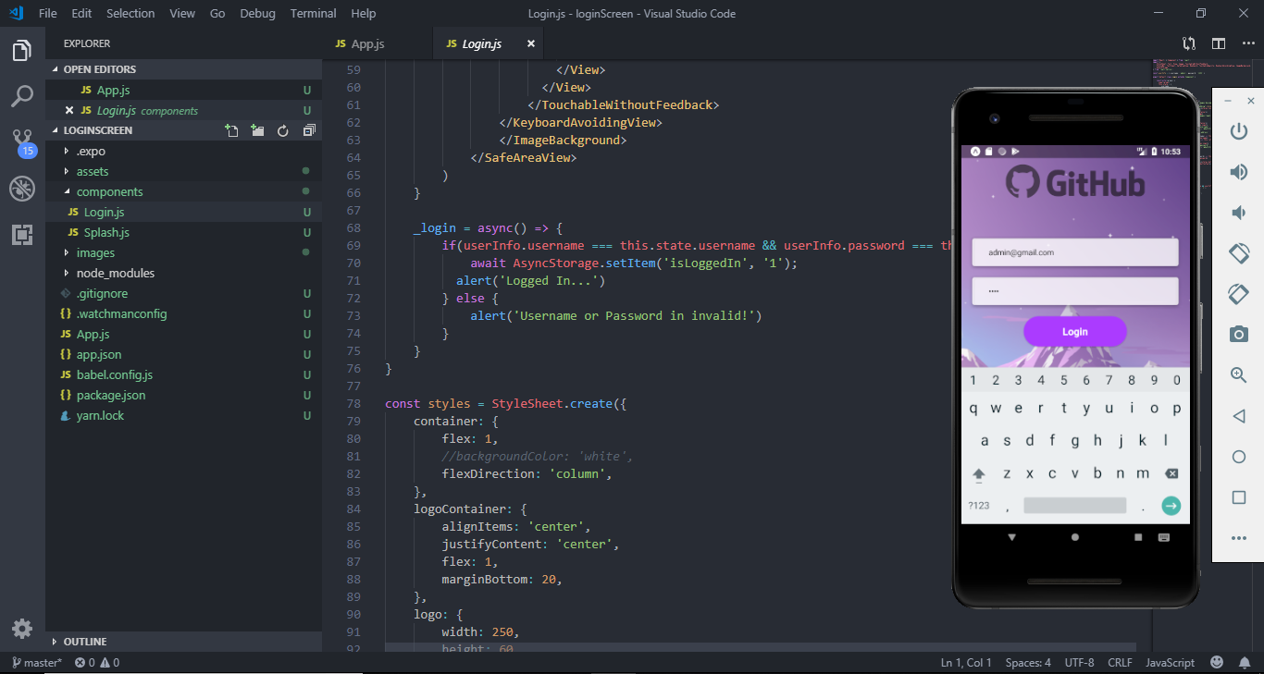Split the editor to the right
This screenshot has height=674, width=1264.
point(1219,43)
